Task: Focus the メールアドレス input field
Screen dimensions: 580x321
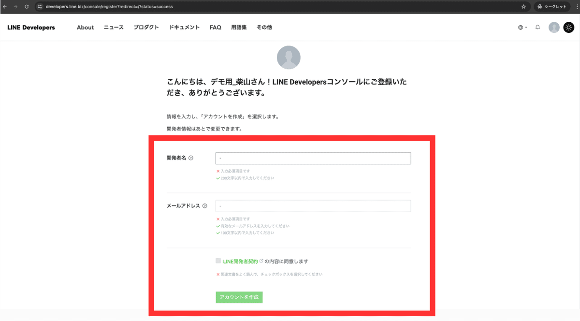Action: point(313,206)
